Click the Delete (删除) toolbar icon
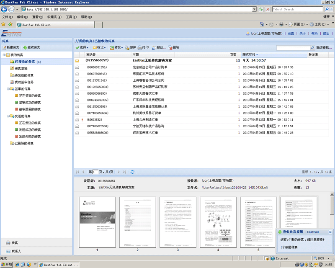Viewport: 335px width, 268px height. 173,47
